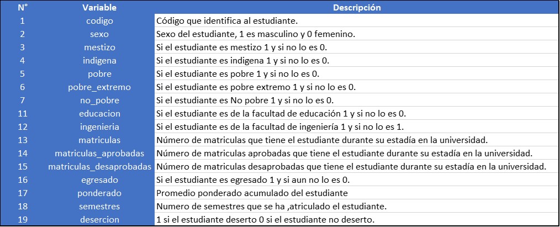
Task: Select the 'indigena' variable cell
Action: pos(99,61)
